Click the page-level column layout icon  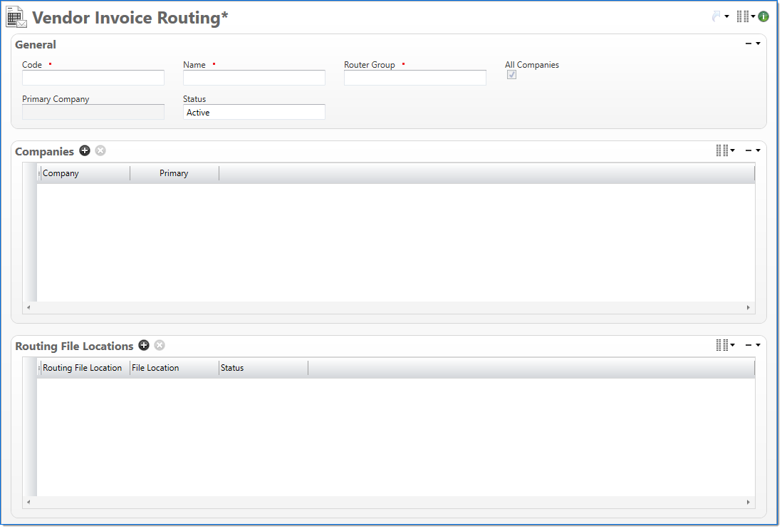(744, 16)
